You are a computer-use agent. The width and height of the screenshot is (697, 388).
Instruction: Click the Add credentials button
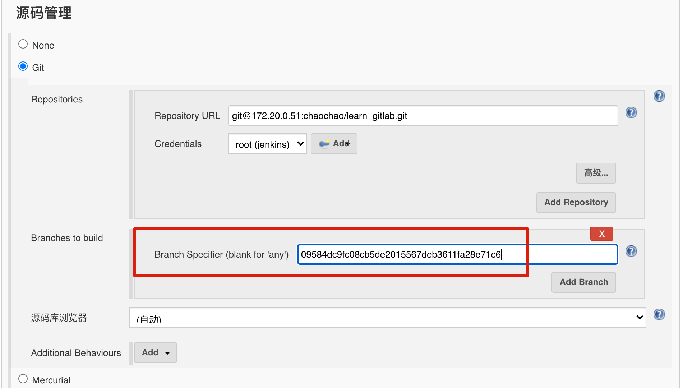click(x=334, y=144)
